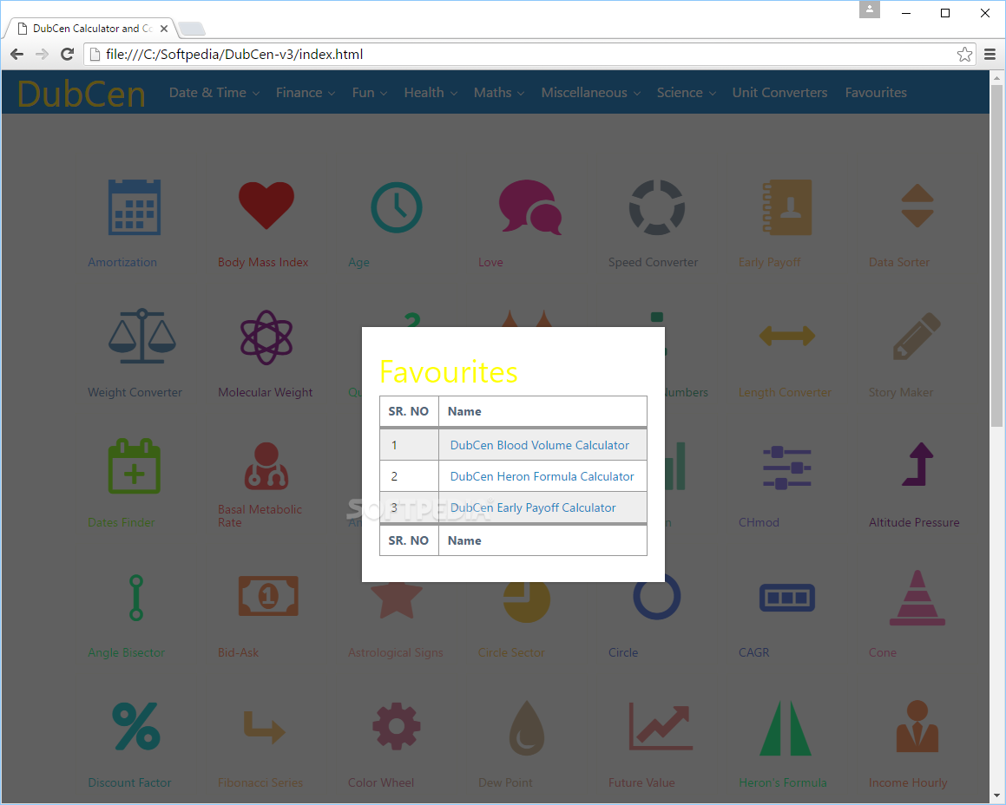Select the Length Converter double-arrow icon
The width and height of the screenshot is (1006, 805).
point(787,335)
